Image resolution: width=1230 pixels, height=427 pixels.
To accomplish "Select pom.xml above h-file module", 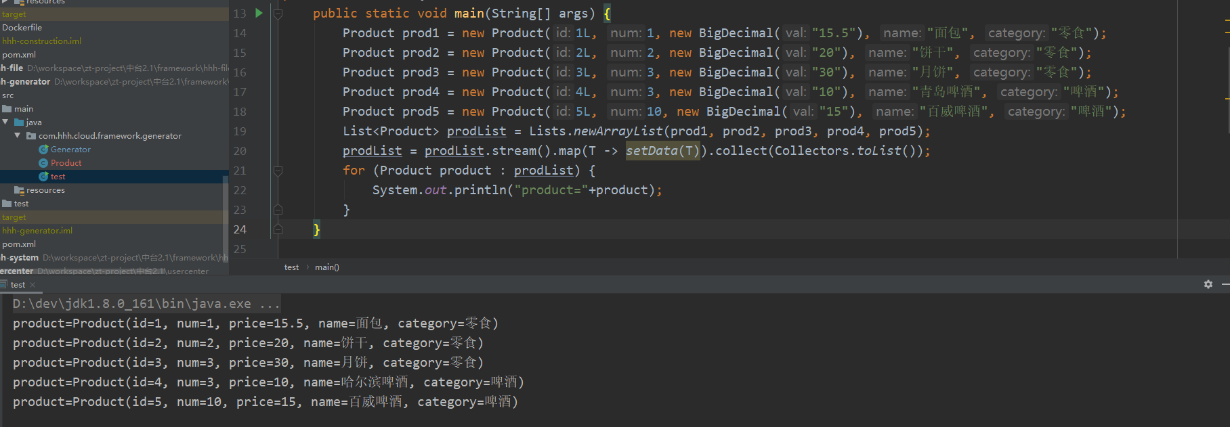I will point(19,55).
